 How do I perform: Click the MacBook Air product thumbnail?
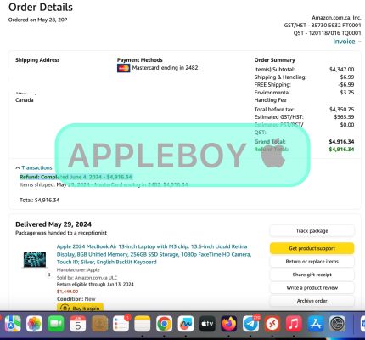coord(35,259)
